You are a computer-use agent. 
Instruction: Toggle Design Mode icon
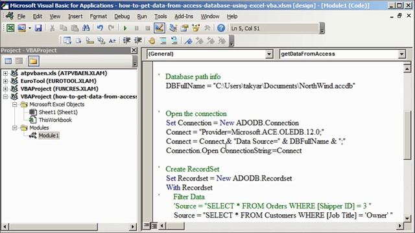point(159,28)
